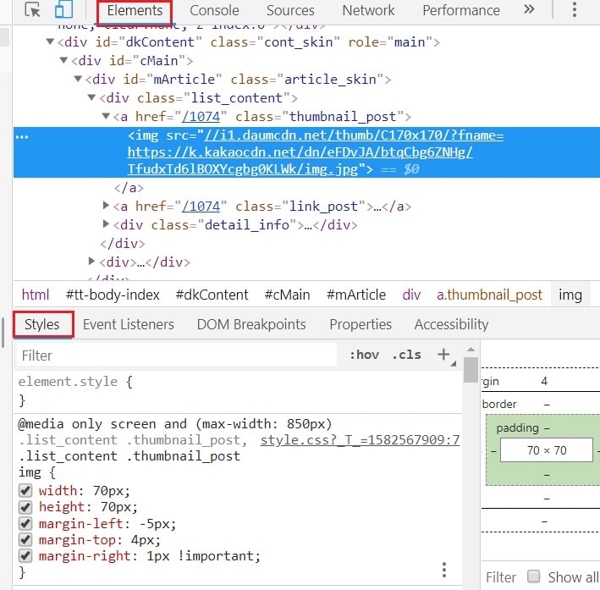Select the closing </a> tag line

129,188
